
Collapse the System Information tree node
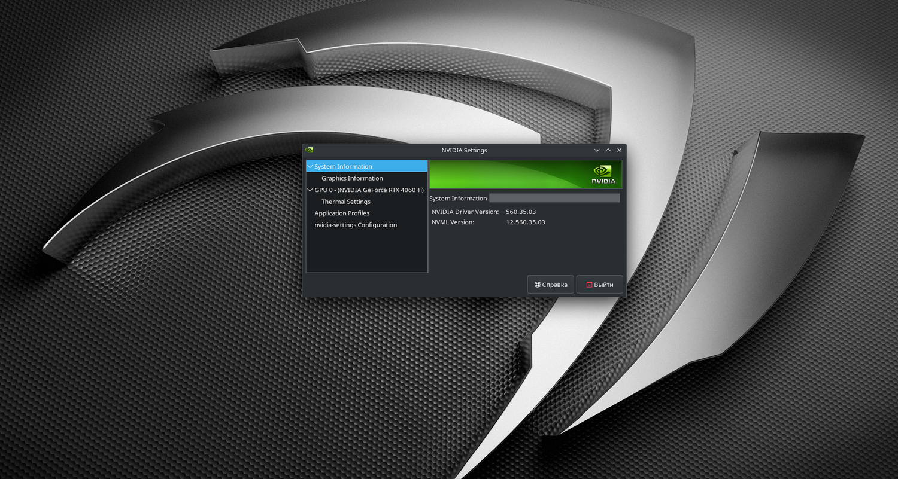pos(310,166)
